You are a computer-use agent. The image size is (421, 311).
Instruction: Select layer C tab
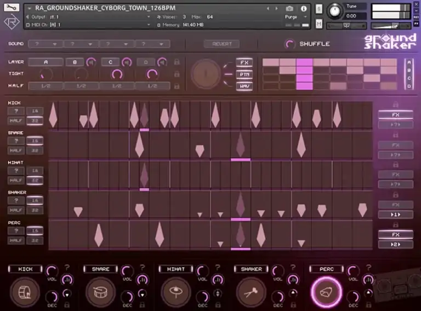110,62
